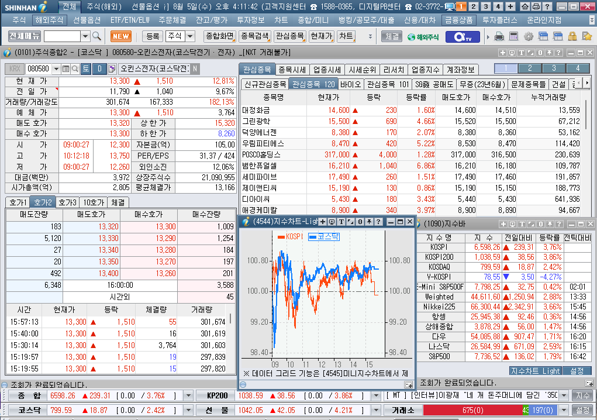Expand the menu bar overflow chevron
The width and height of the screenshot is (597, 420).
pos(592,20)
